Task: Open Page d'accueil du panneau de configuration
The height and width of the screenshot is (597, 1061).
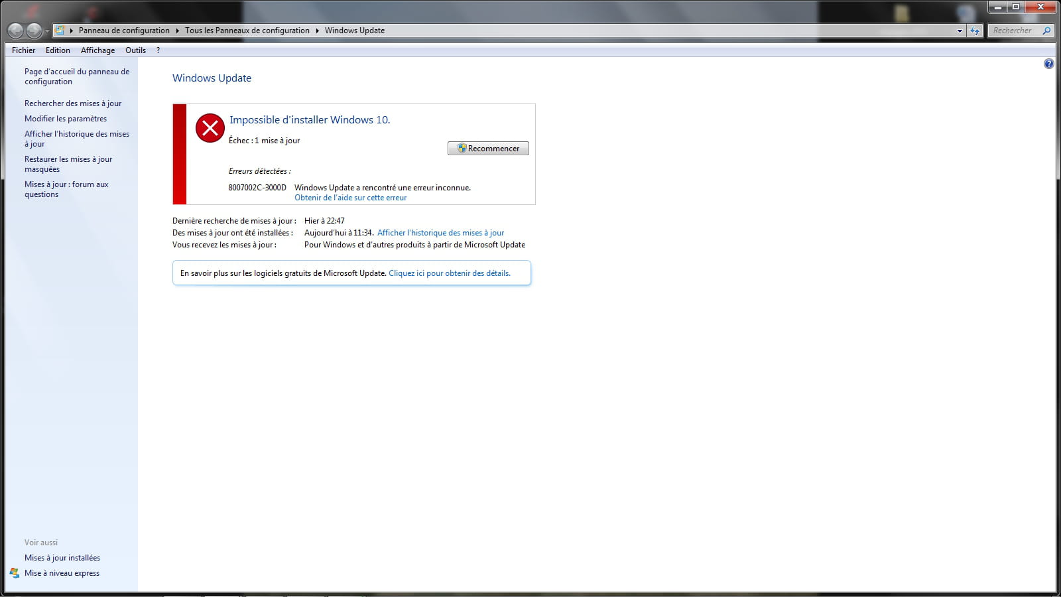Action: tap(77, 76)
